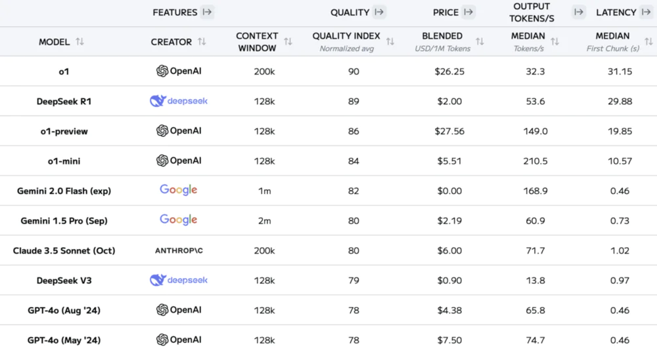
Task: Click quality index 89 for DeepSeek R1
Action: [353, 101]
